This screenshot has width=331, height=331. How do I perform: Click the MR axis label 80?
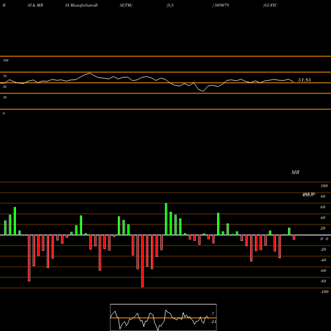(x=323, y=197)
